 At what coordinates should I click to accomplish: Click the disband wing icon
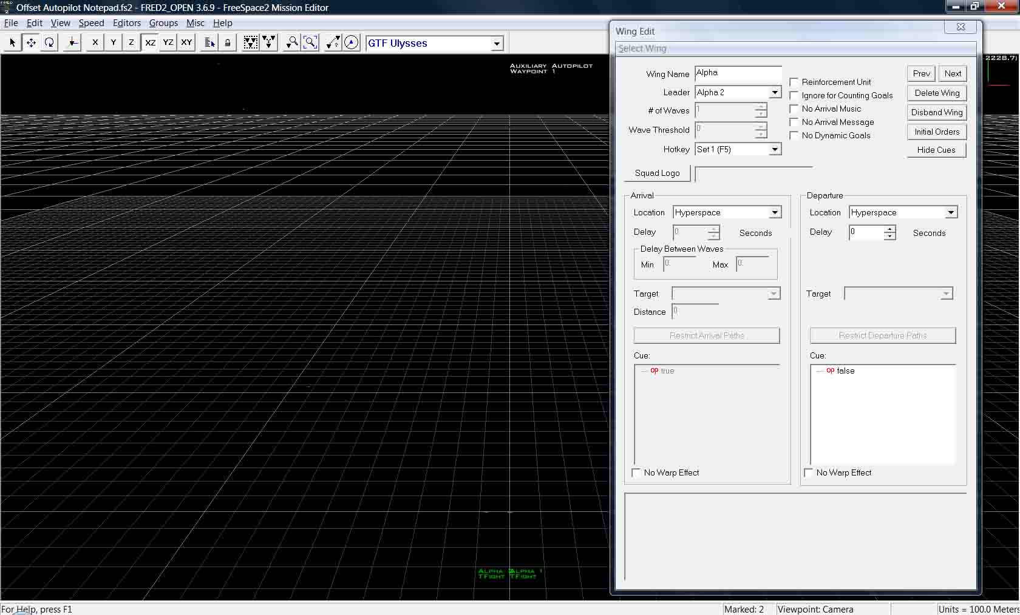pyautogui.click(x=268, y=42)
